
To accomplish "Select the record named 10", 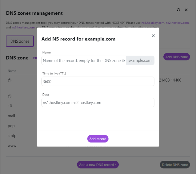I will tap(10, 106).
